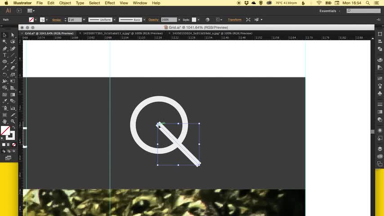
Task: Select the Eraser tool
Action: click(x=13, y=68)
